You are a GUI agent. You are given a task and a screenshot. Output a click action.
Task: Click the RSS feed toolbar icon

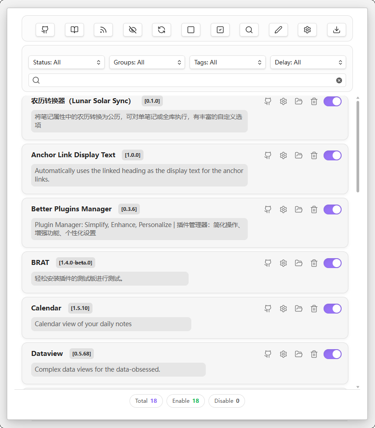[x=103, y=30]
